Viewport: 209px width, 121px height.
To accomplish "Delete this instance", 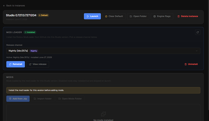I will pyautogui.click(x=188, y=16).
